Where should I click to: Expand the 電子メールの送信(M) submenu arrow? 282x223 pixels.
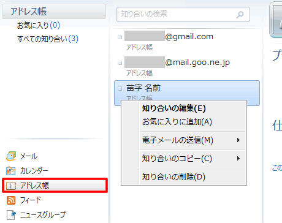(238, 140)
